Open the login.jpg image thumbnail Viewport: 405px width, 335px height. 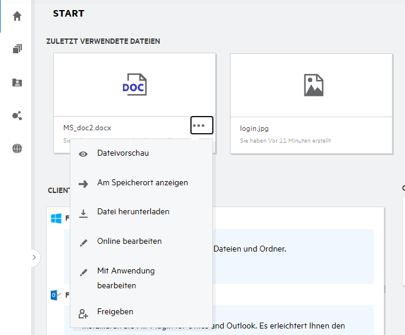311,85
